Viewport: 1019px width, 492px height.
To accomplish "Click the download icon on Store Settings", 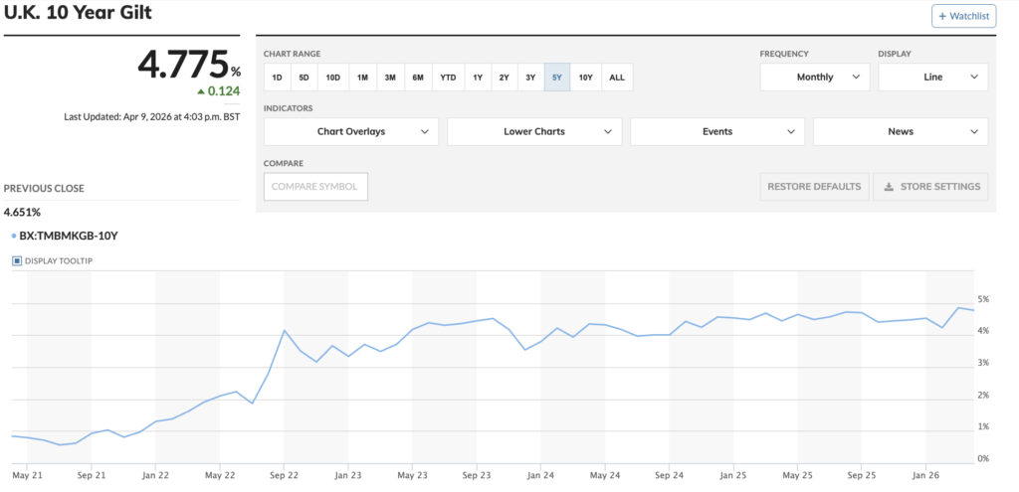I will pyautogui.click(x=888, y=187).
